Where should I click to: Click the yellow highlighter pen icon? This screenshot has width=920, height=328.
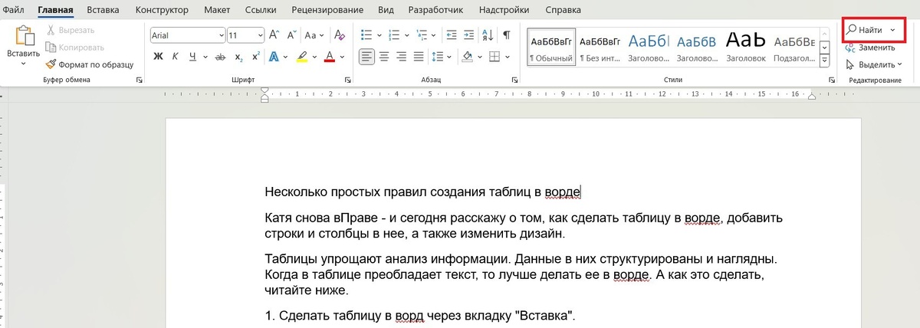point(302,57)
